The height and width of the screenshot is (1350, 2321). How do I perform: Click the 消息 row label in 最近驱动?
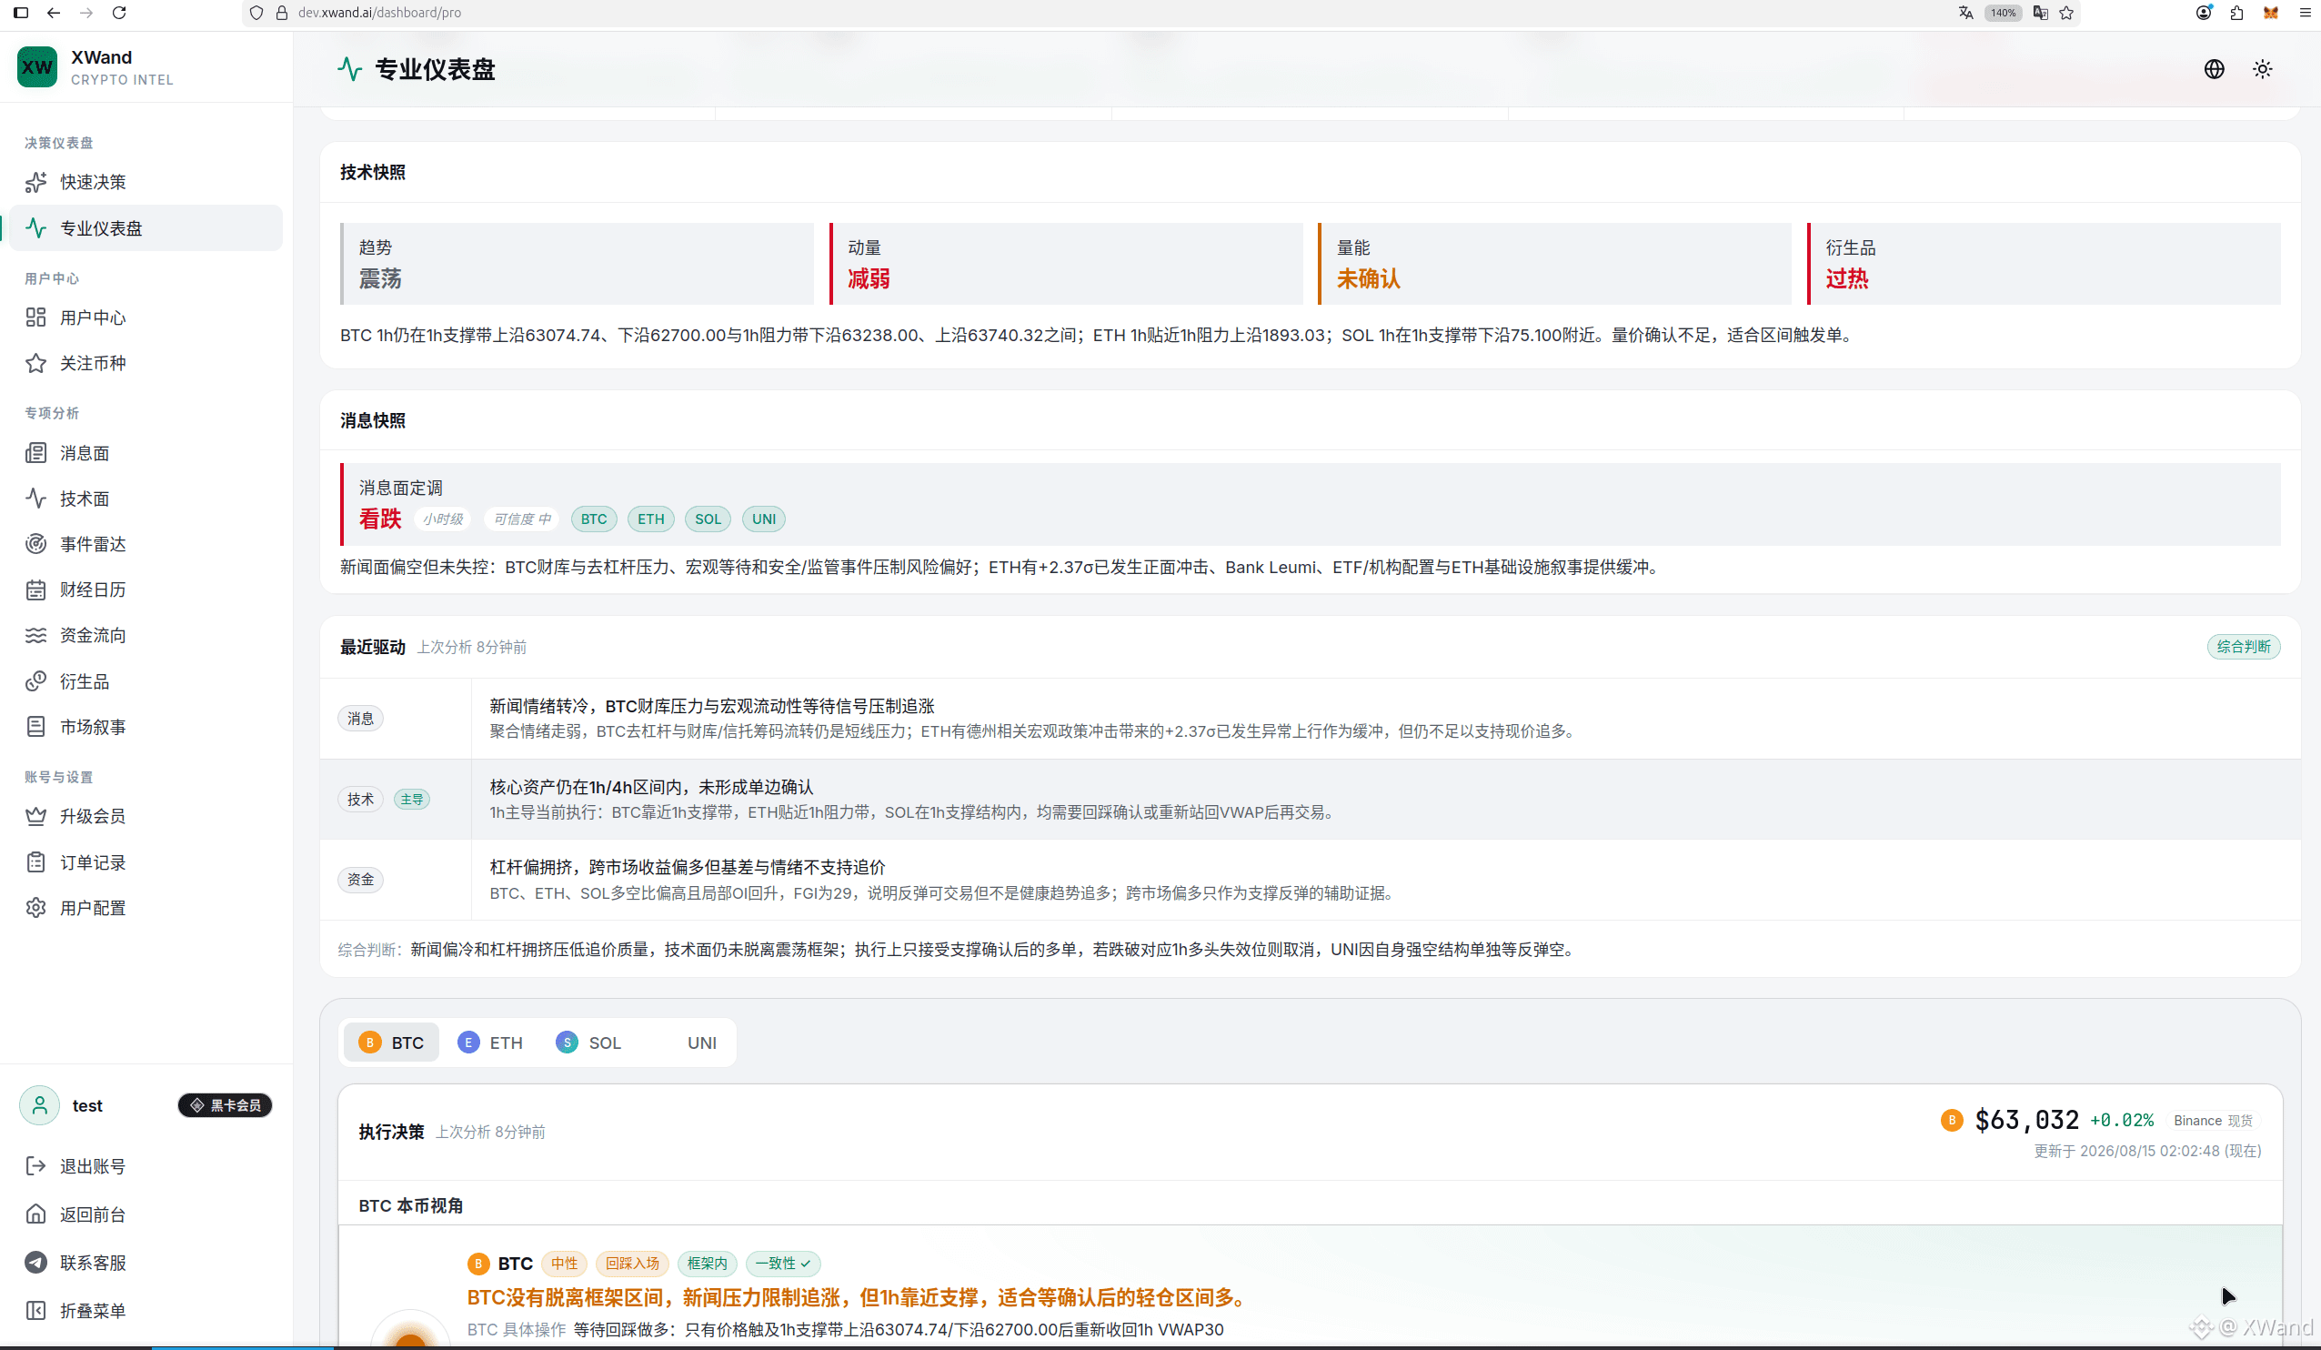click(x=360, y=719)
